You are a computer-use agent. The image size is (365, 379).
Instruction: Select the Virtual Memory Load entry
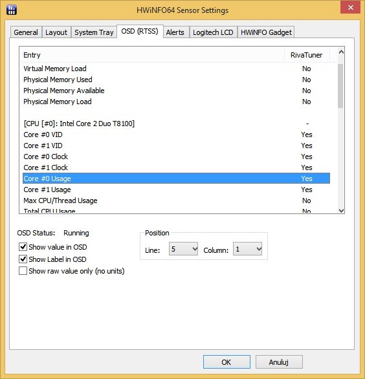[x=176, y=69]
